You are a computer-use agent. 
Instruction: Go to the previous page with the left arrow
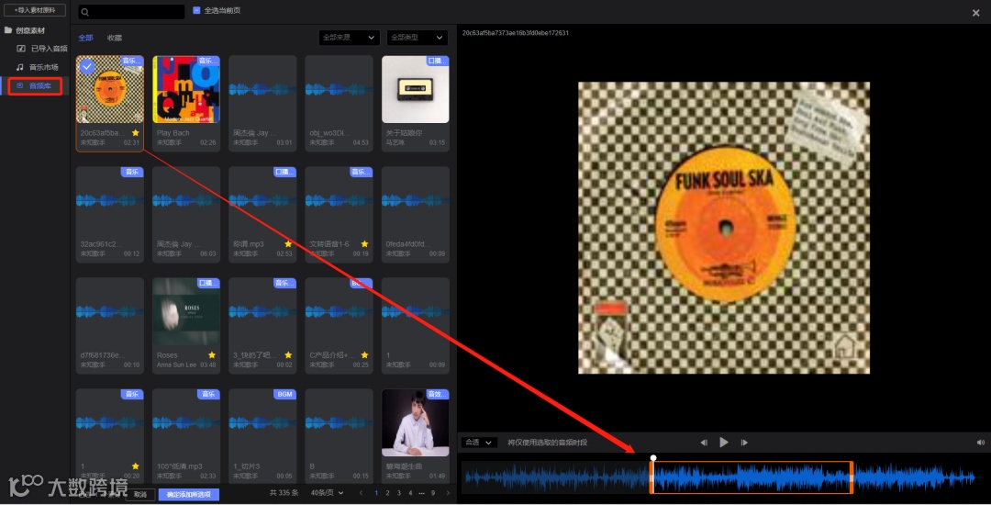(x=361, y=493)
